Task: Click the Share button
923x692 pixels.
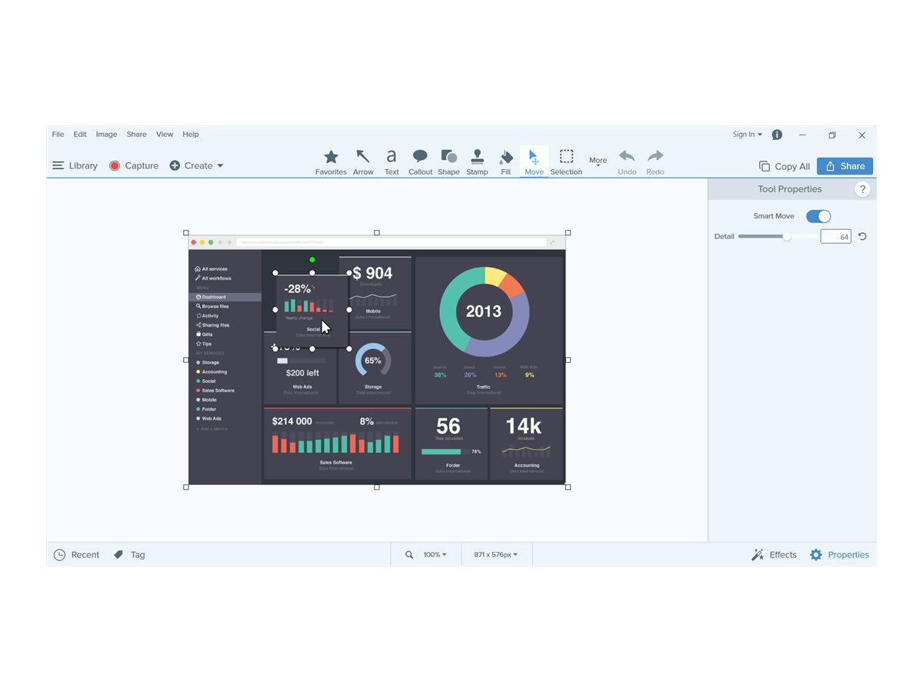Action: coord(845,165)
